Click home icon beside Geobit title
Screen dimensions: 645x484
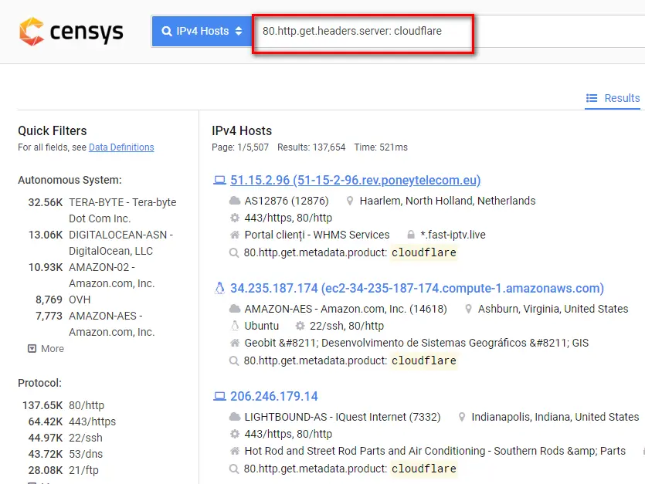pos(235,343)
